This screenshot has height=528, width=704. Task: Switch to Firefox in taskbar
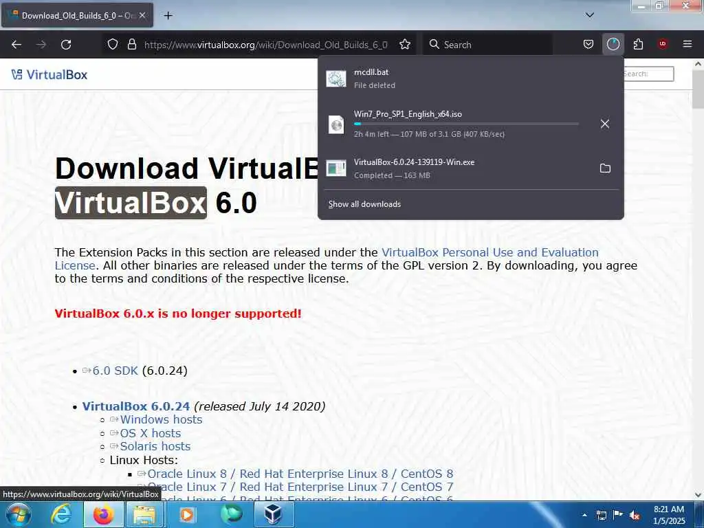click(x=103, y=514)
